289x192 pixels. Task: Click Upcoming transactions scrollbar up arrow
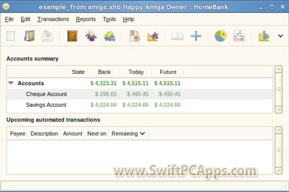[x=279, y=130]
